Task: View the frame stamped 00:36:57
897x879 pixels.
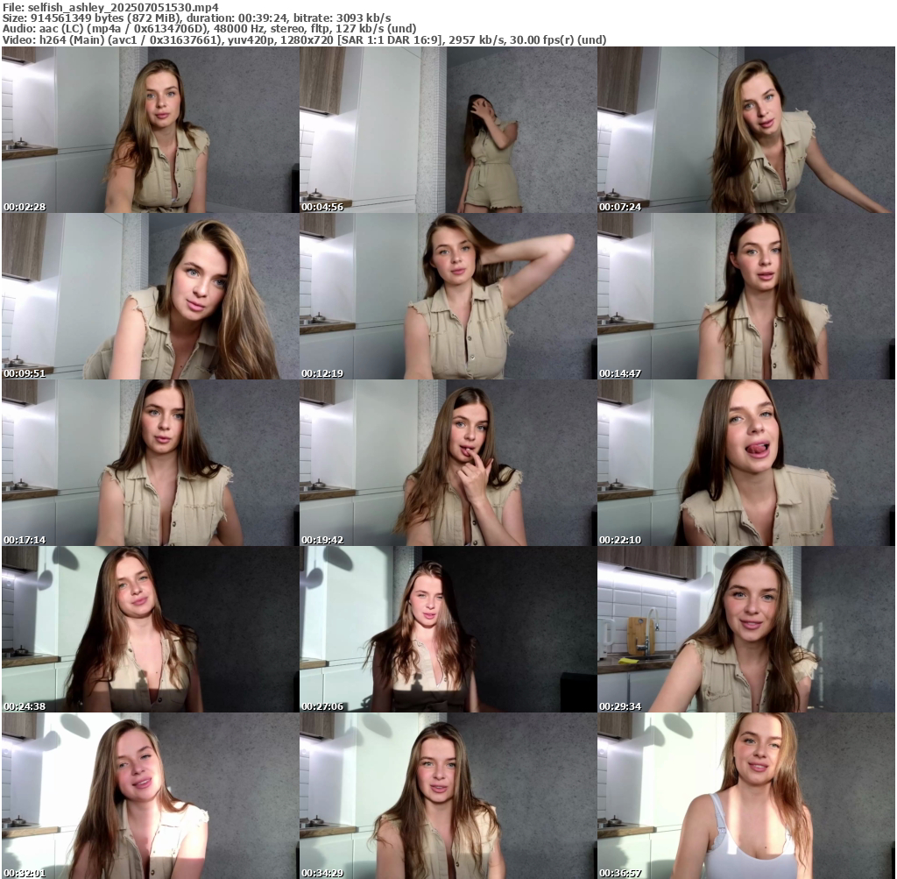Action: [x=746, y=796]
